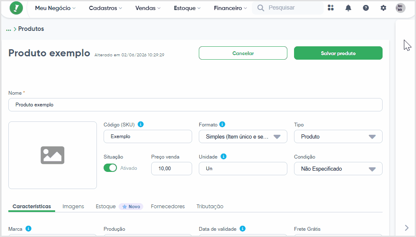416x237 pixels.
Task: Switch to the Fornecedores tab
Action: click(167, 207)
